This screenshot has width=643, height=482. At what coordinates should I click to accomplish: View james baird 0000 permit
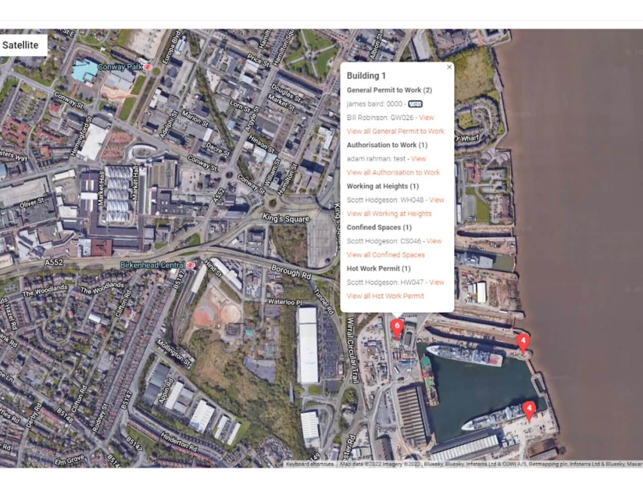point(415,104)
